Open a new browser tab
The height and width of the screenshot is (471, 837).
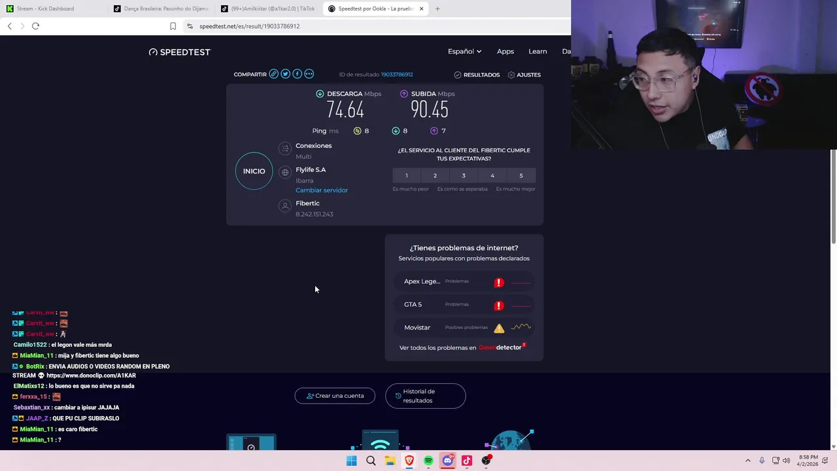pos(437,9)
